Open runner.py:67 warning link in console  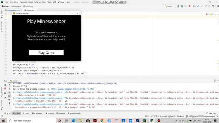click(40, 92)
